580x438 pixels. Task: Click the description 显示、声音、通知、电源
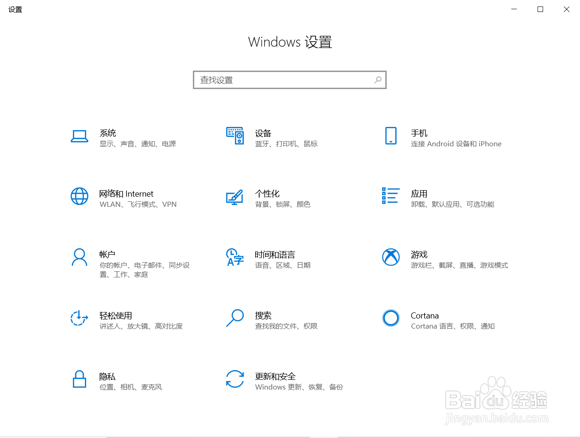click(x=138, y=144)
